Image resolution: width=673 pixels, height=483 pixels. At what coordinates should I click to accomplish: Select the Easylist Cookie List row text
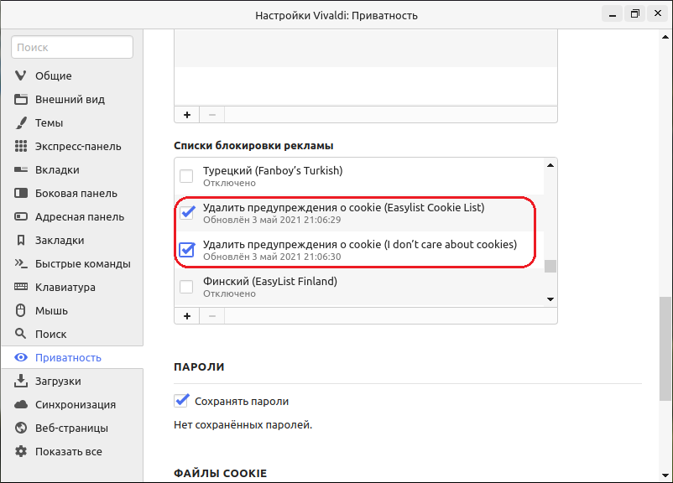click(343, 208)
